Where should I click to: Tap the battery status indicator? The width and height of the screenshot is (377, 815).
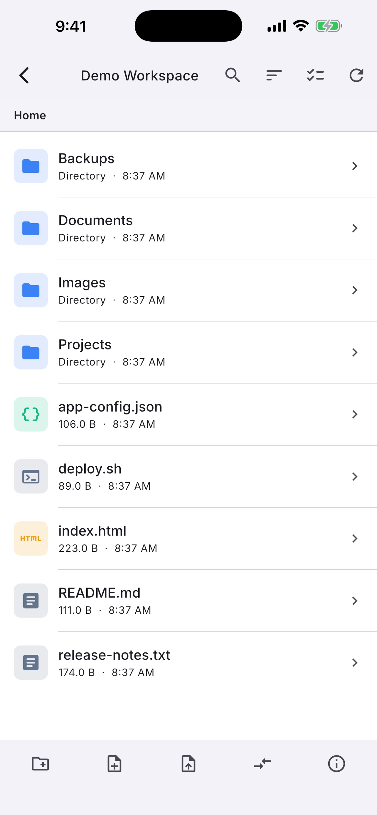pos(329,26)
